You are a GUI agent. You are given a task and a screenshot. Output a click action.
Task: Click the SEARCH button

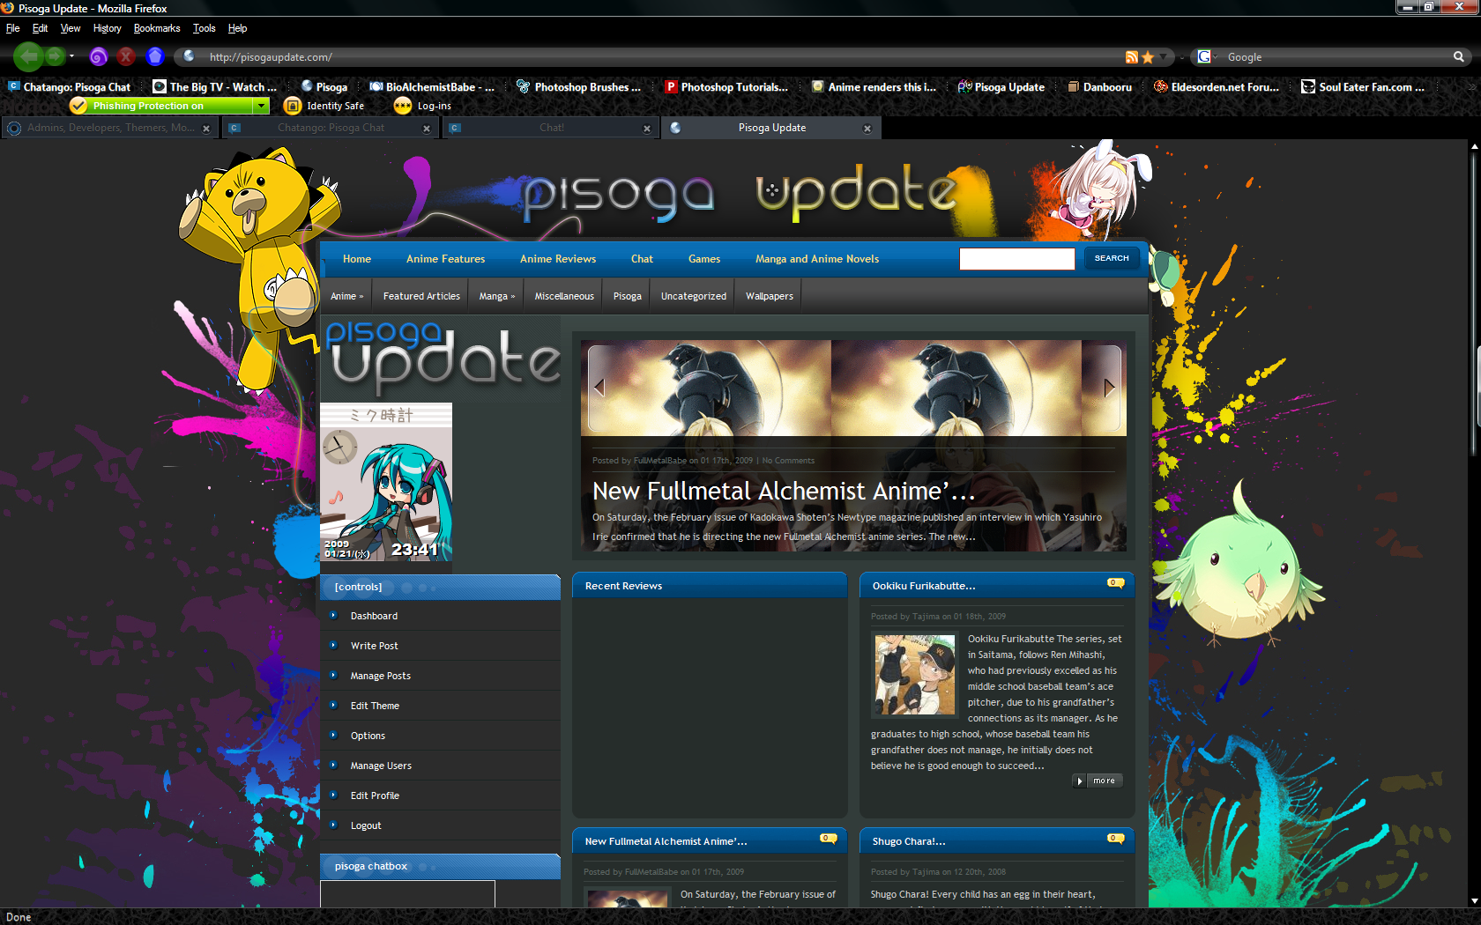coord(1112,258)
